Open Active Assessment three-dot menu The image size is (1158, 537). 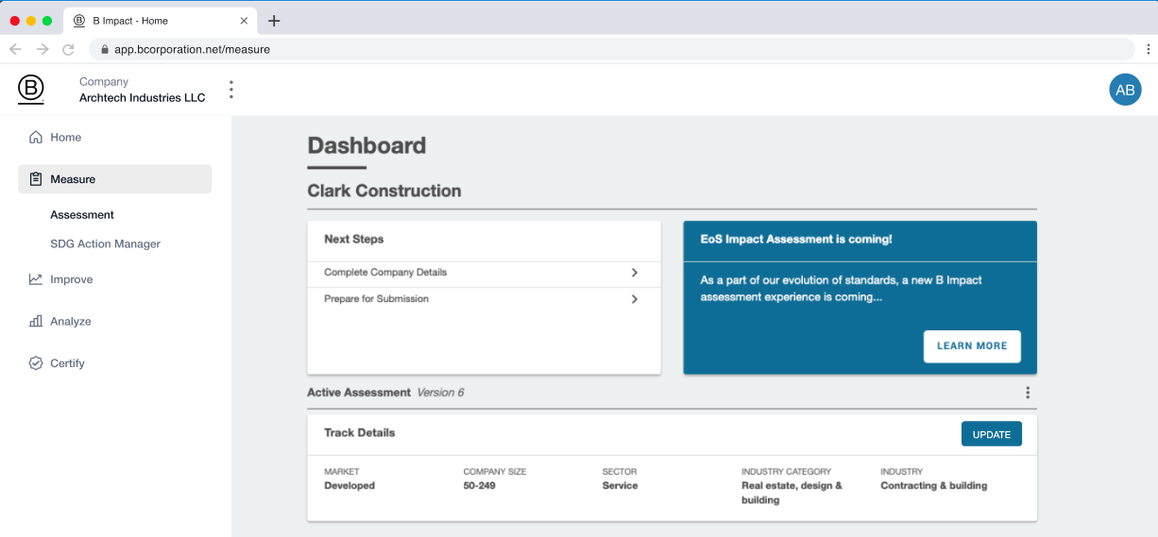point(1028,393)
